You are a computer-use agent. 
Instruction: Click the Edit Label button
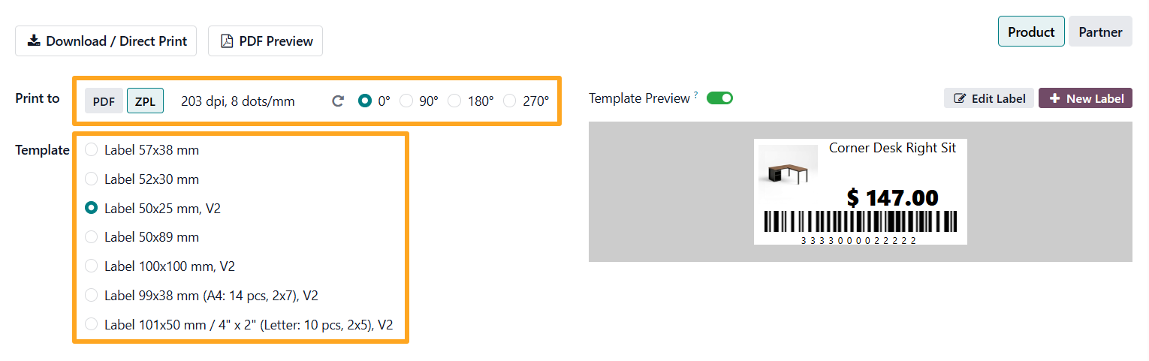[x=989, y=98]
